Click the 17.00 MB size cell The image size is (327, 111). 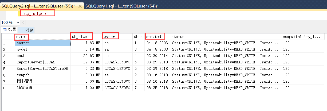(x=87, y=87)
